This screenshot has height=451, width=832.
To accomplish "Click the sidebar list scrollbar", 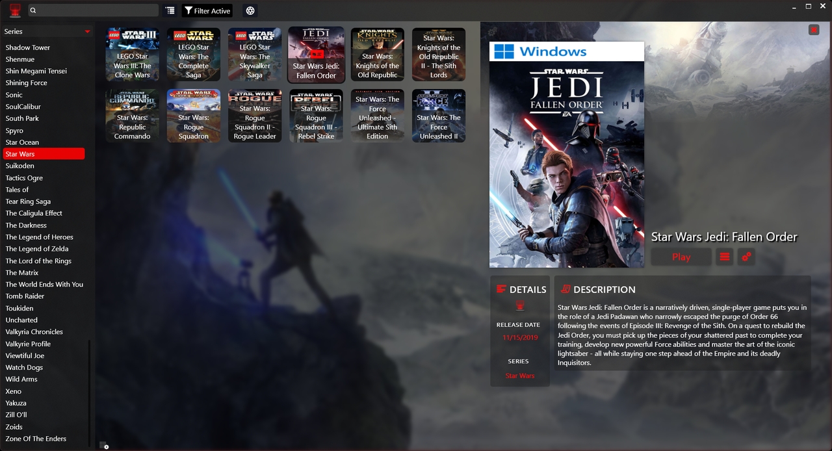I will coord(90,393).
